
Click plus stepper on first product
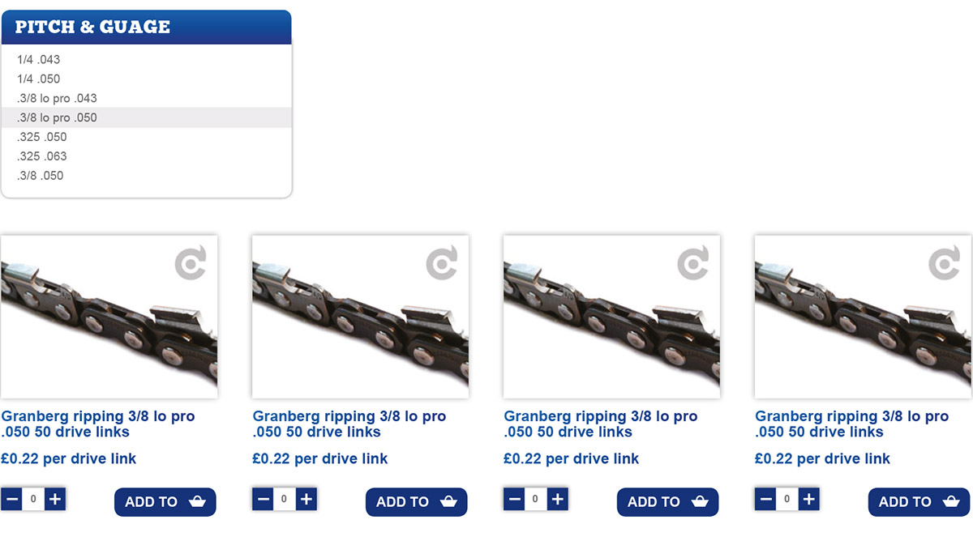(x=54, y=499)
